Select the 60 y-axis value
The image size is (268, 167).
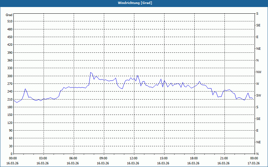pyautogui.click(x=11, y=138)
